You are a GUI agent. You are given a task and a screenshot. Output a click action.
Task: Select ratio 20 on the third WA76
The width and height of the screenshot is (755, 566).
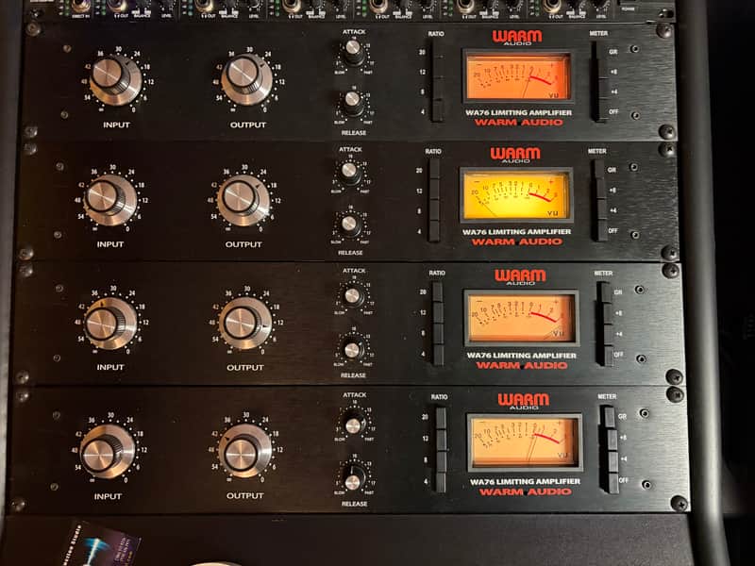pyautogui.click(x=438, y=291)
